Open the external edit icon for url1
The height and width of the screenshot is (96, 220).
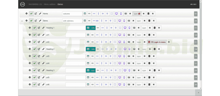point(39,35)
